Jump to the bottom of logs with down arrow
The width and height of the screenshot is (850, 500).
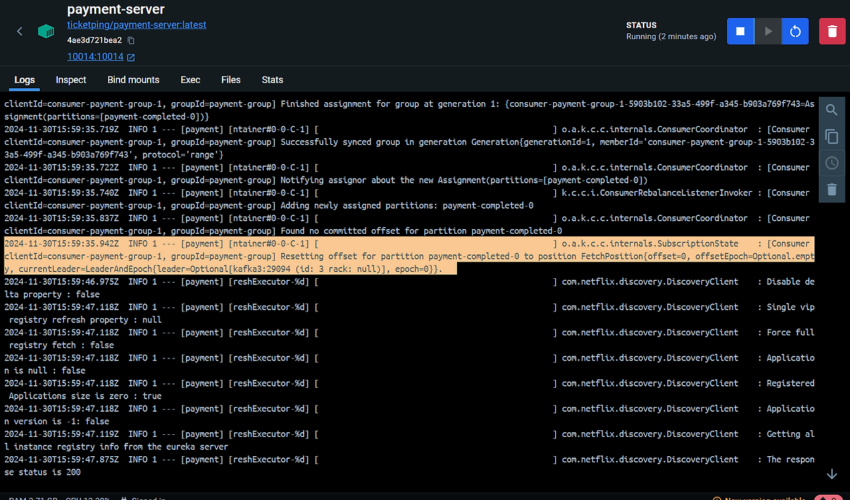coord(831,474)
